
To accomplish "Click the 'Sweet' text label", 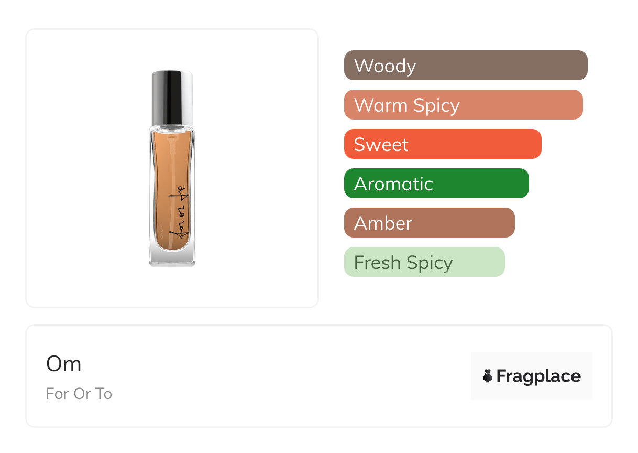I will point(381,145).
